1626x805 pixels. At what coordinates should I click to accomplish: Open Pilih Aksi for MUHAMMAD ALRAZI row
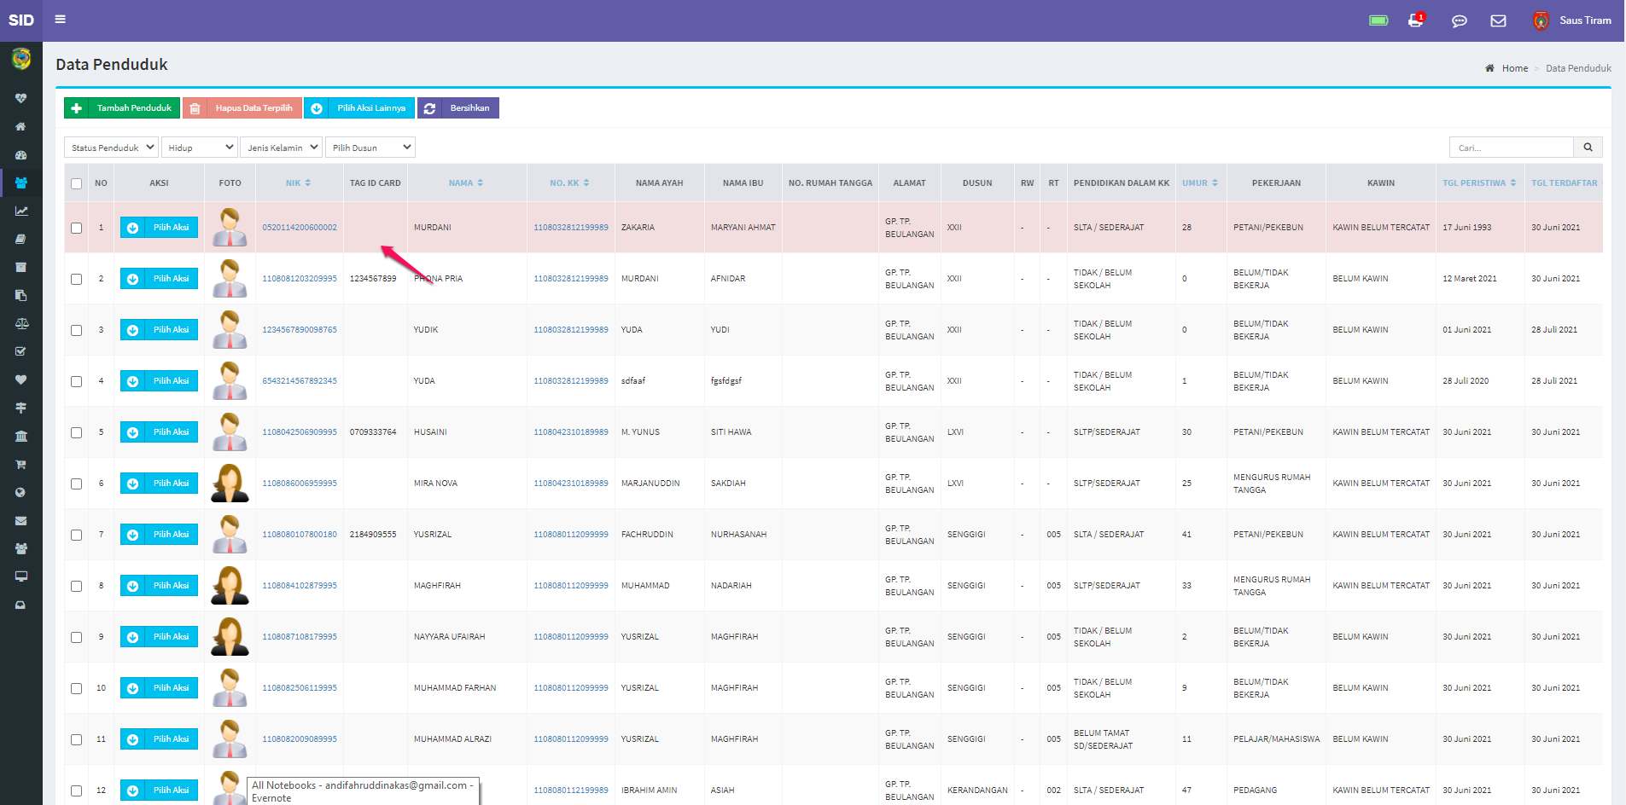pos(159,739)
